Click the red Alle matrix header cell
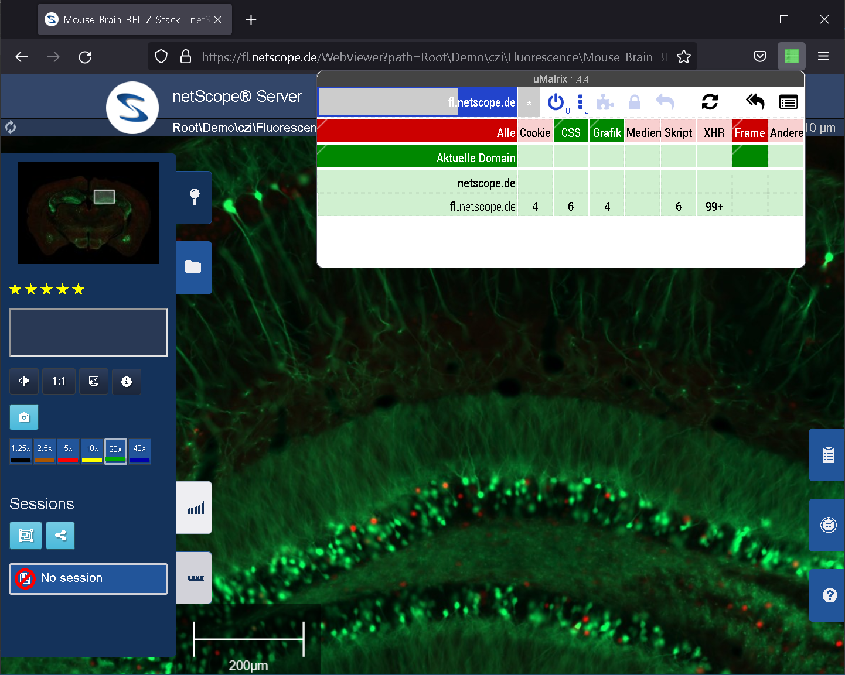Viewport: 845px width, 675px height. (417, 132)
